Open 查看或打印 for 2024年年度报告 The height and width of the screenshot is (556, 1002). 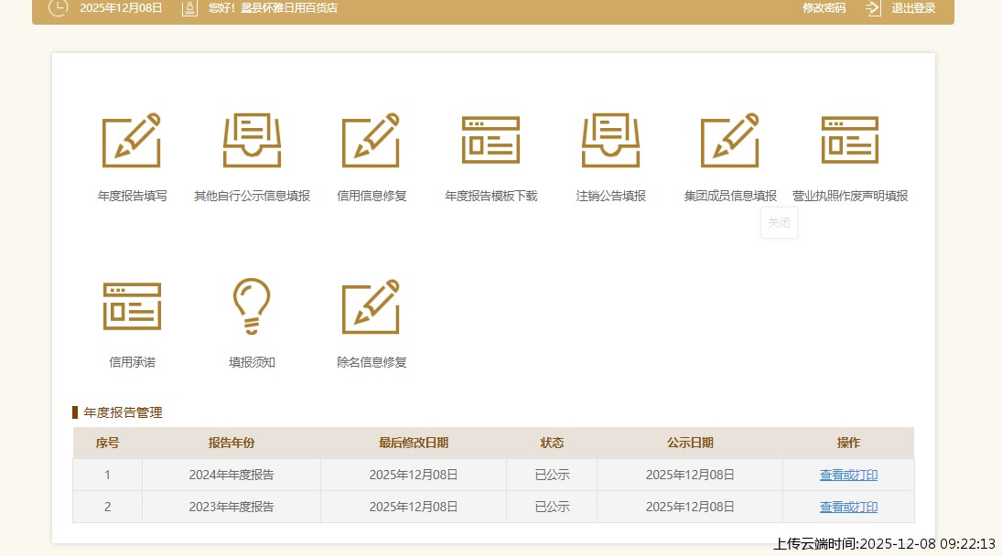coord(848,475)
